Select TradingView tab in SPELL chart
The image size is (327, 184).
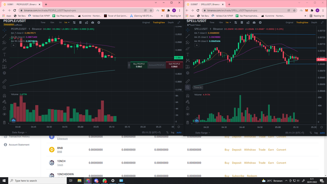302,22
